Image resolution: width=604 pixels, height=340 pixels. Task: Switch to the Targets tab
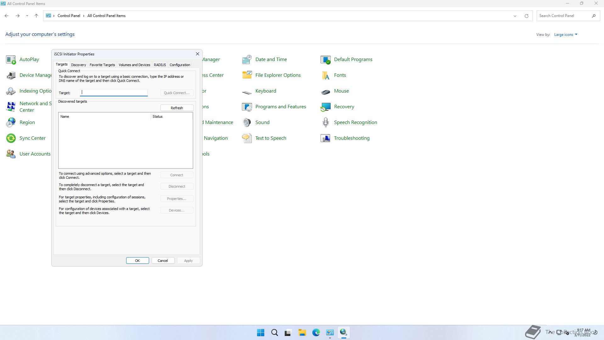pyautogui.click(x=62, y=64)
